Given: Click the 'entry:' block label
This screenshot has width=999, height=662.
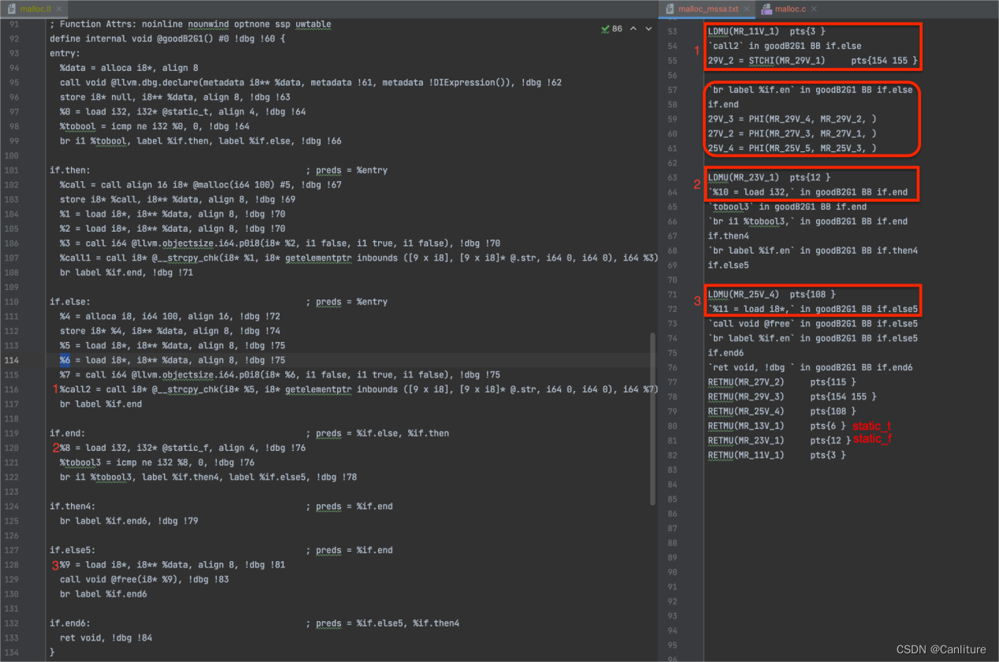Looking at the screenshot, I should pyautogui.click(x=65, y=54).
